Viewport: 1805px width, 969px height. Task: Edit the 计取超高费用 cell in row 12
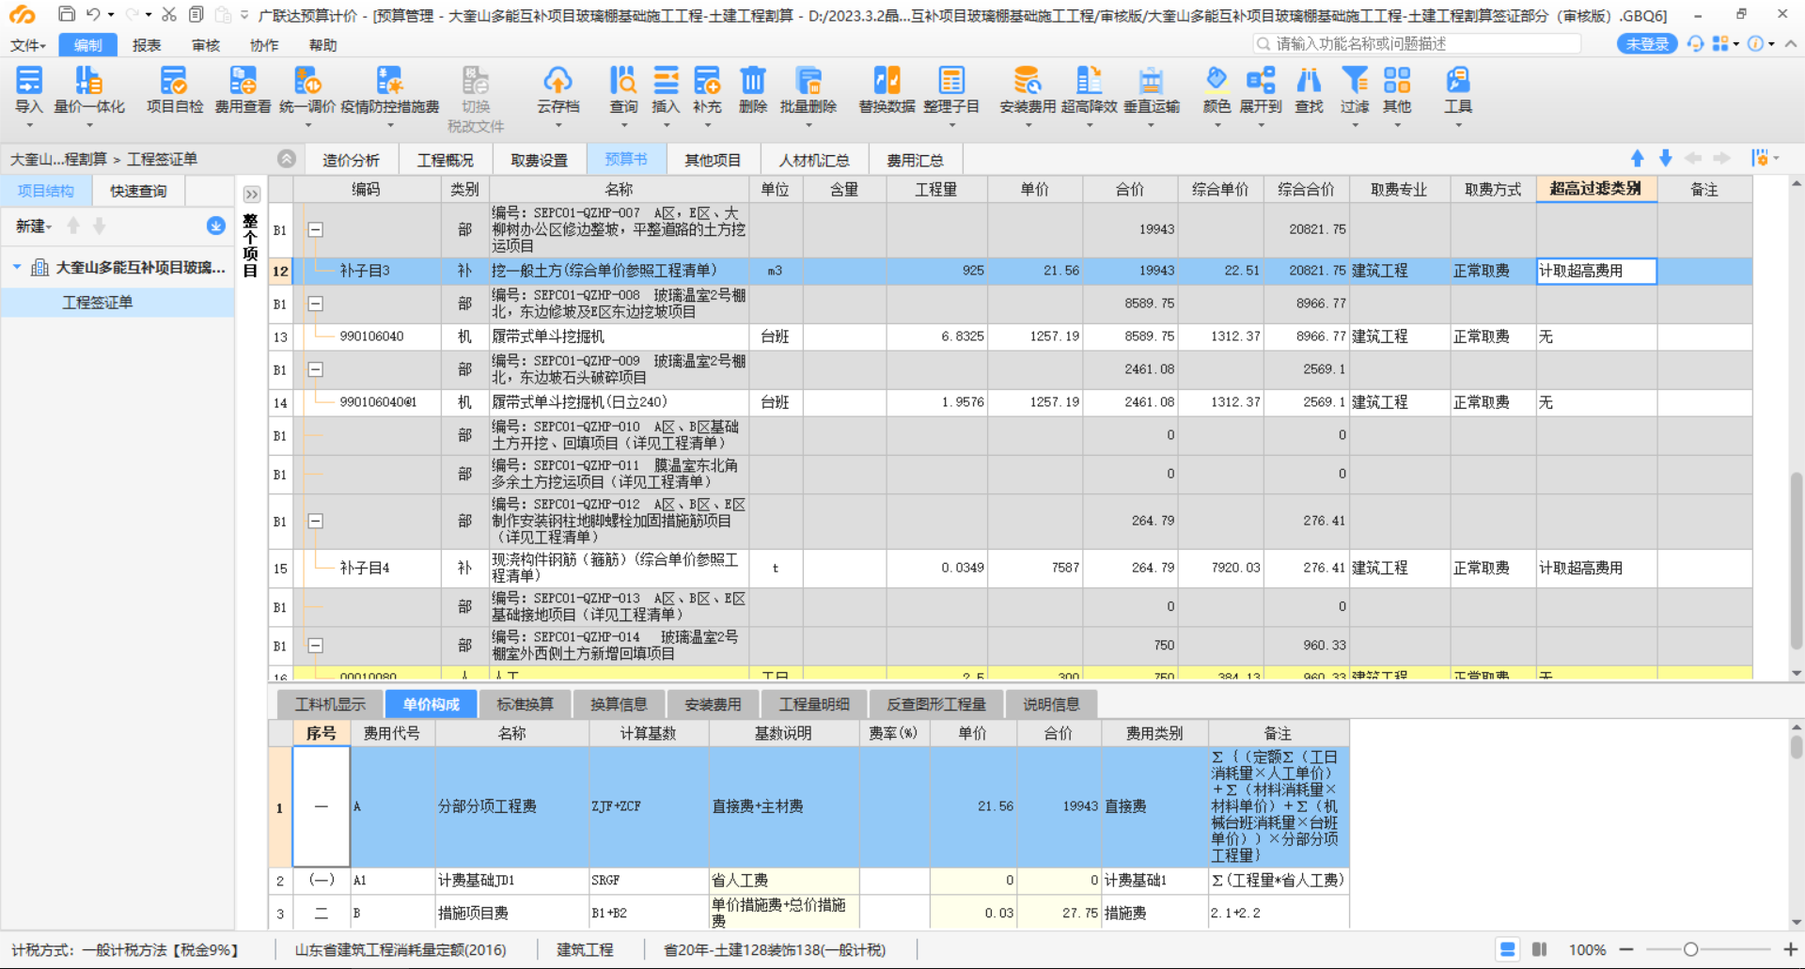point(1596,271)
